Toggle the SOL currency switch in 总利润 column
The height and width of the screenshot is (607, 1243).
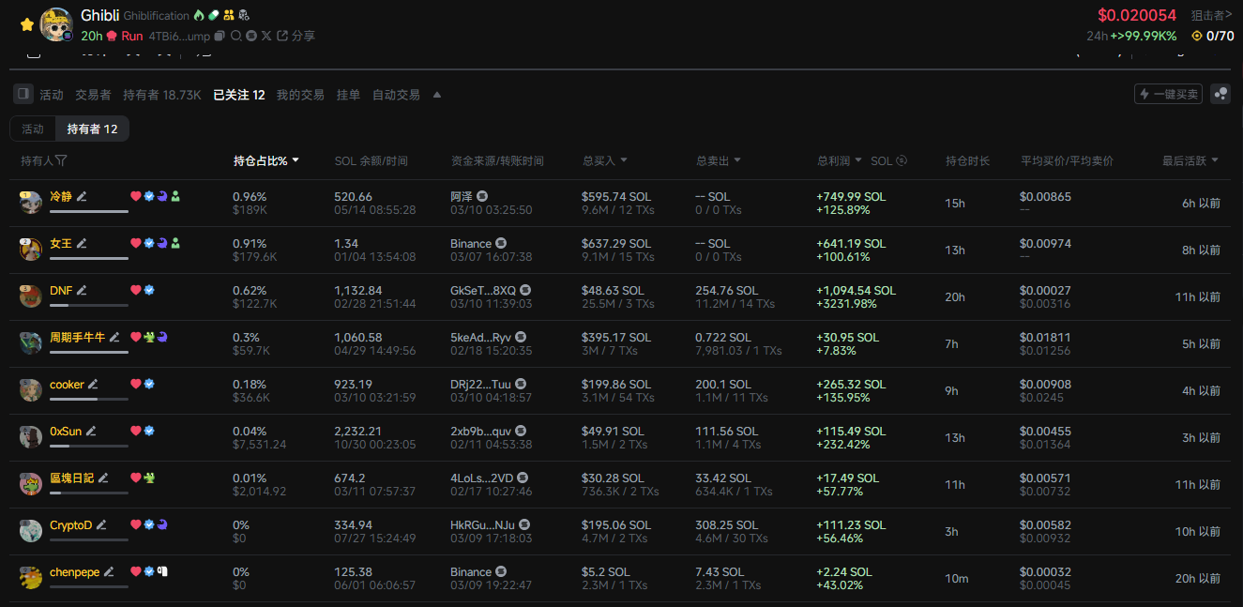tap(902, 160)
